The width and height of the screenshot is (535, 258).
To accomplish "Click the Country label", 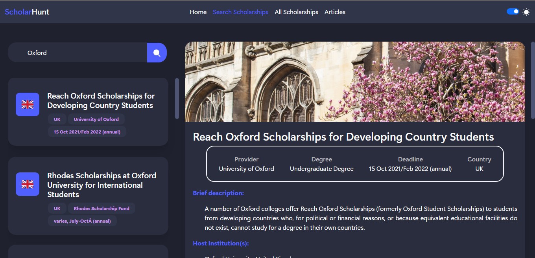I will click(x=479, y=159).
